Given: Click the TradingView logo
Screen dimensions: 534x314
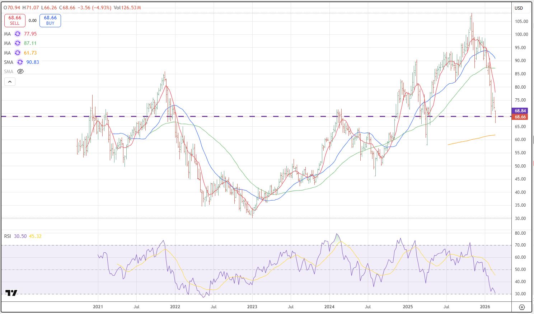Looking at the screenshot, I should click(x=11, y=293).
